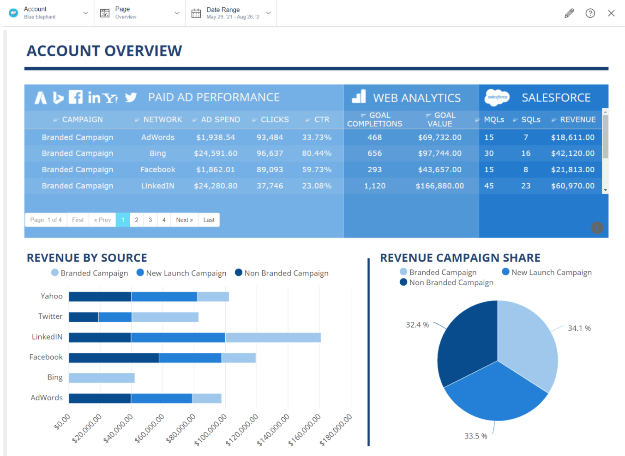This screenshot has height=456, width=625.
Task: Click the help question mark icon
Action: click(590, 13)
